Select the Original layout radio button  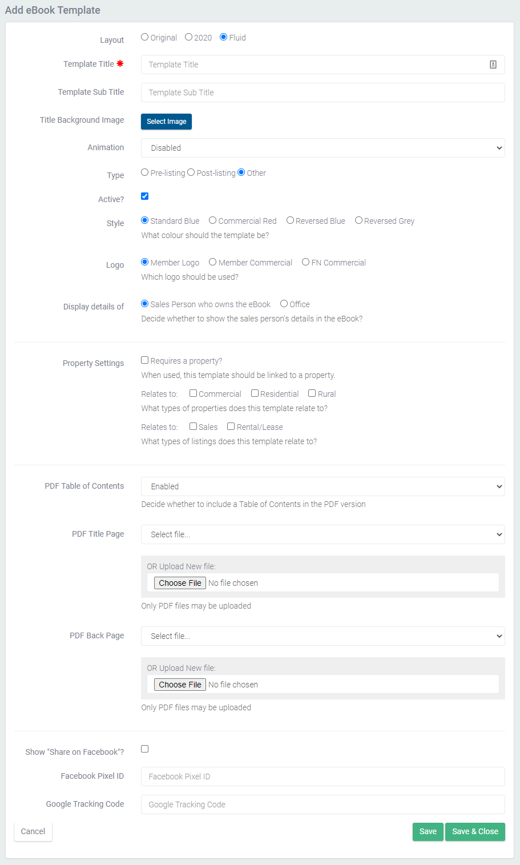click(145, 37)
